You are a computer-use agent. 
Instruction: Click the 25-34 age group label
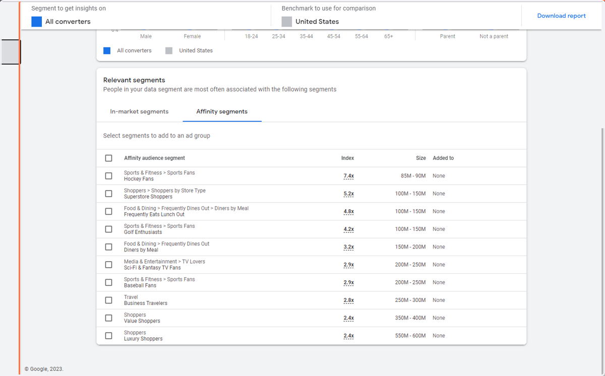click(278, 36)
